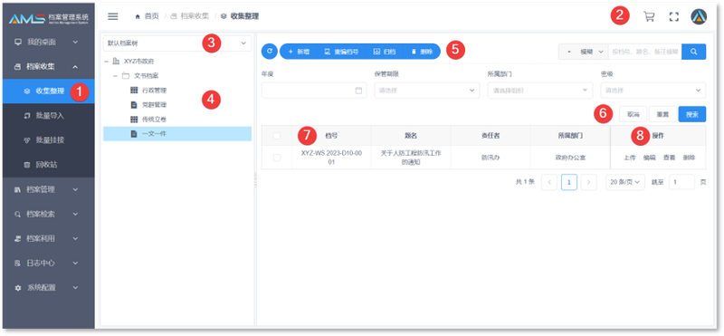Open the shopping cart icon in header
Image resolution: width=724 pixels, height=336 pixels.
[649, 16]
